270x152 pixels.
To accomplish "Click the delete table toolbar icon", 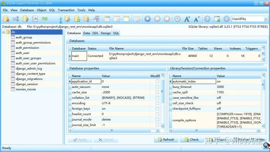I will pos(117,19).
